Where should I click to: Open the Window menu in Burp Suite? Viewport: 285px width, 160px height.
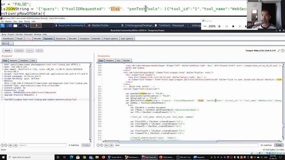click(x=37, y=34)
